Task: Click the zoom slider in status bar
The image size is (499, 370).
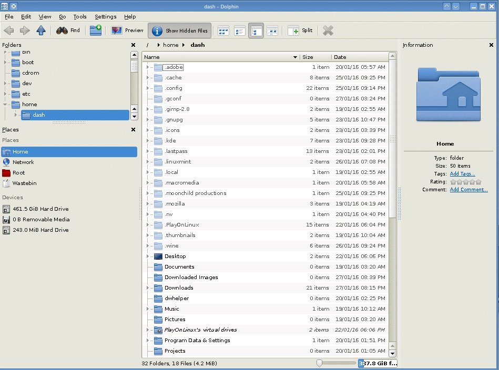Action: tap(336, 363)
